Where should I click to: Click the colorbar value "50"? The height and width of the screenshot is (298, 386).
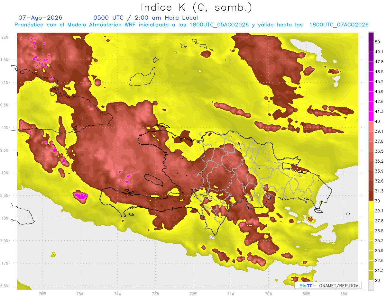[378, 42]
